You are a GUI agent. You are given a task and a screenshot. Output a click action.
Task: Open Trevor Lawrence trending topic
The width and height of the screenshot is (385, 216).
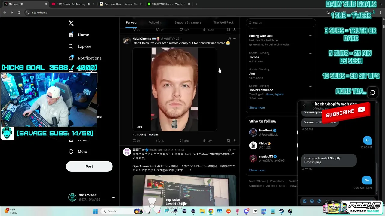coord(261,90)
